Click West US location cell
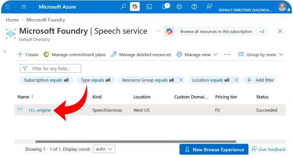Screen dimensions: 293x157 pyautogui.click(x=141, y=110)
